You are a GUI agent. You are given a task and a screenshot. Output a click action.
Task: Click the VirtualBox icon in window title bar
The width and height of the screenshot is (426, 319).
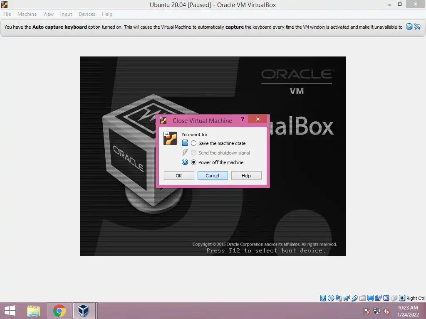4,4
